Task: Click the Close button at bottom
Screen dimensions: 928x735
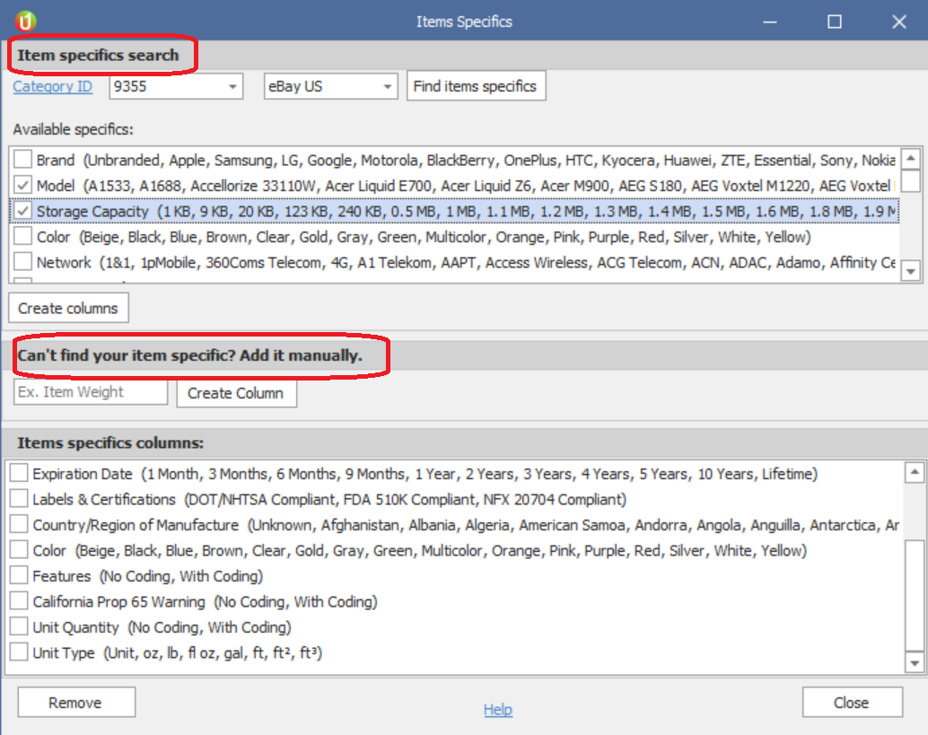Action: pos(852,703)
